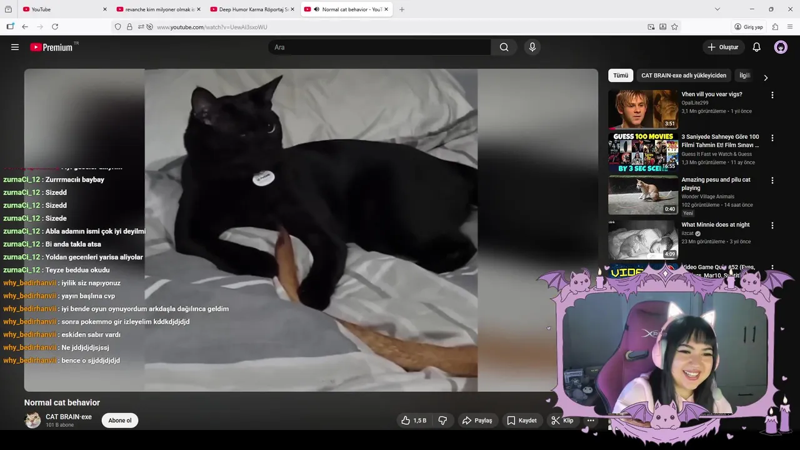The height and width of the screenshot is (450, 800).
Task: Select the CAT BRAIN-exe adlı yükleyiciden chip
Action: 684,75
